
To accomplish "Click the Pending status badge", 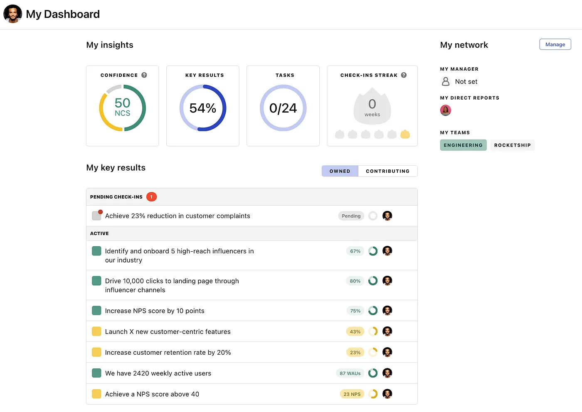I will 351,216.
